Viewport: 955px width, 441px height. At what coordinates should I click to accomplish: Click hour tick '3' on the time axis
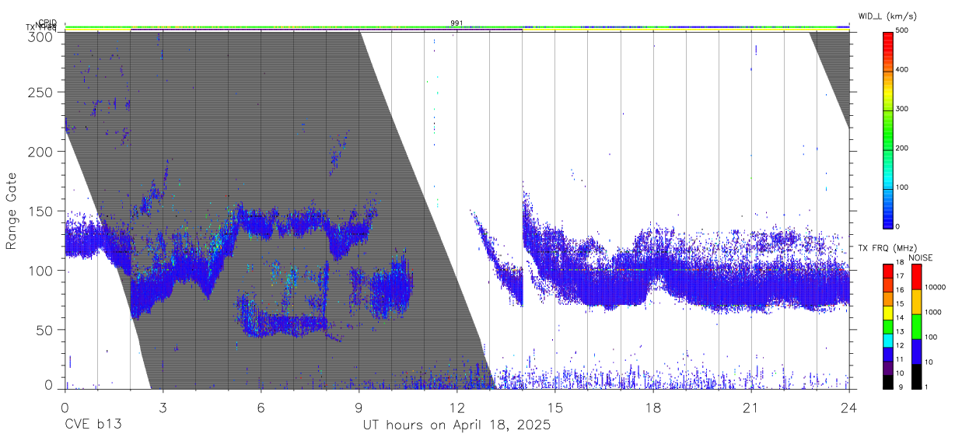pos(163,408)
